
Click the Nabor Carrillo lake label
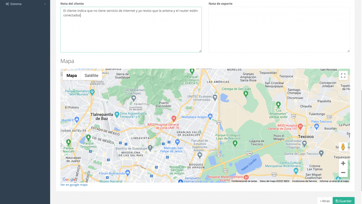[x=249, y=164]
